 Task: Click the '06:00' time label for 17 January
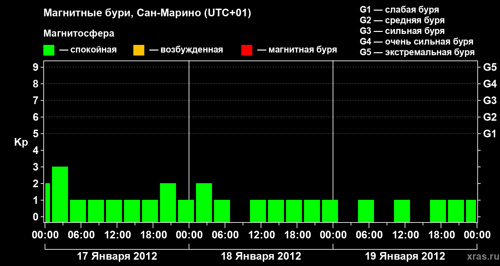[81, 235]
